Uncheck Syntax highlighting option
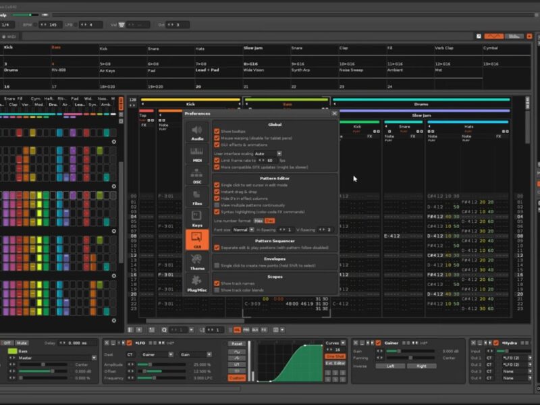 click(217, 212)
